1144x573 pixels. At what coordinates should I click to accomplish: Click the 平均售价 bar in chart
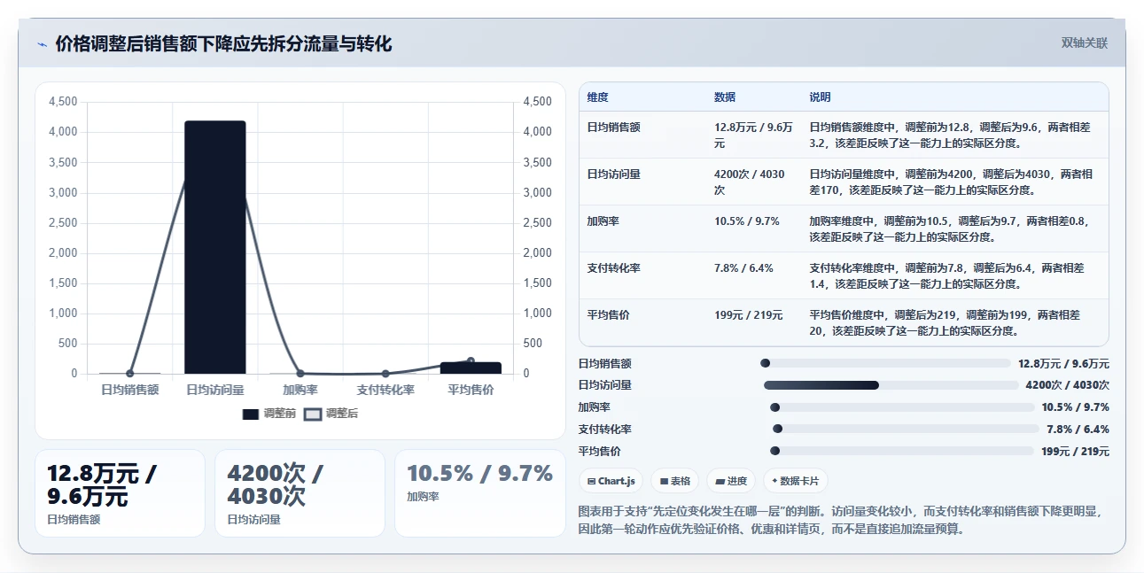[471, 368]
